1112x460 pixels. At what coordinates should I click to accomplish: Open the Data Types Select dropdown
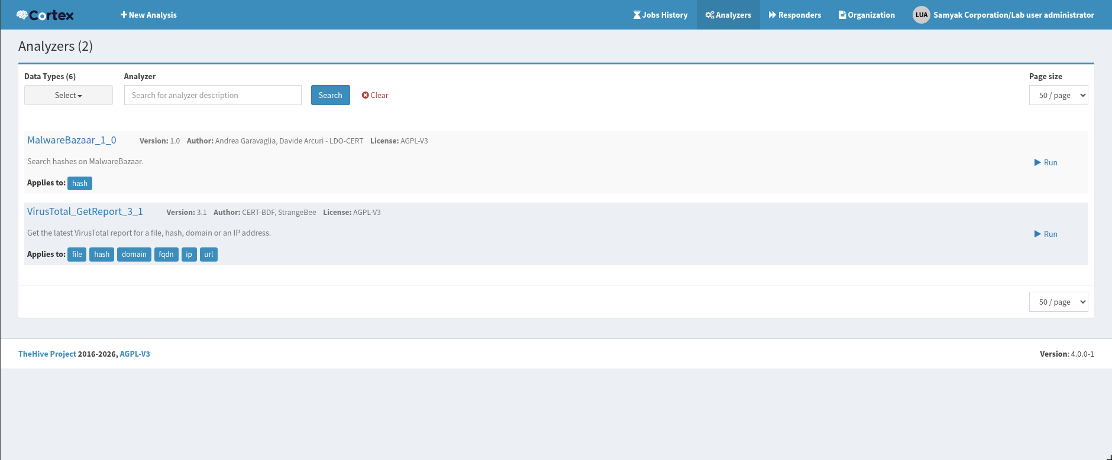69,95
